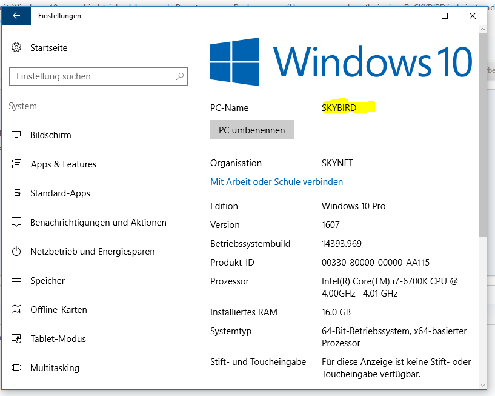This screenshot has height=396, width=495.
Task: Click the PC-Name label
Action: 230,108
